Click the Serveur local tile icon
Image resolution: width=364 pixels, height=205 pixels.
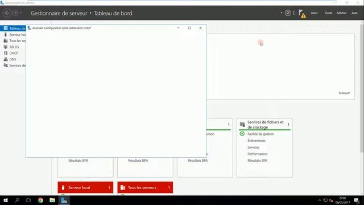pos(63,187)
